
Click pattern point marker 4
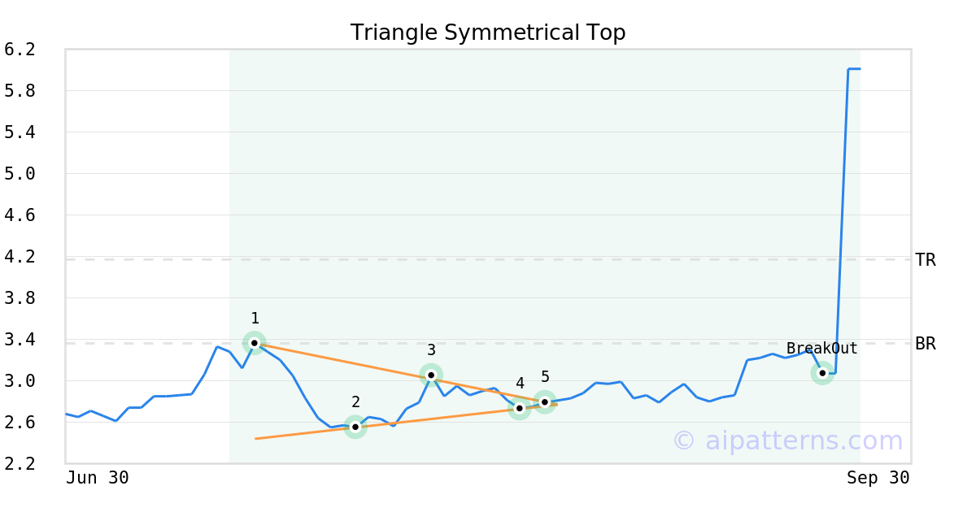tap(520, 408)
